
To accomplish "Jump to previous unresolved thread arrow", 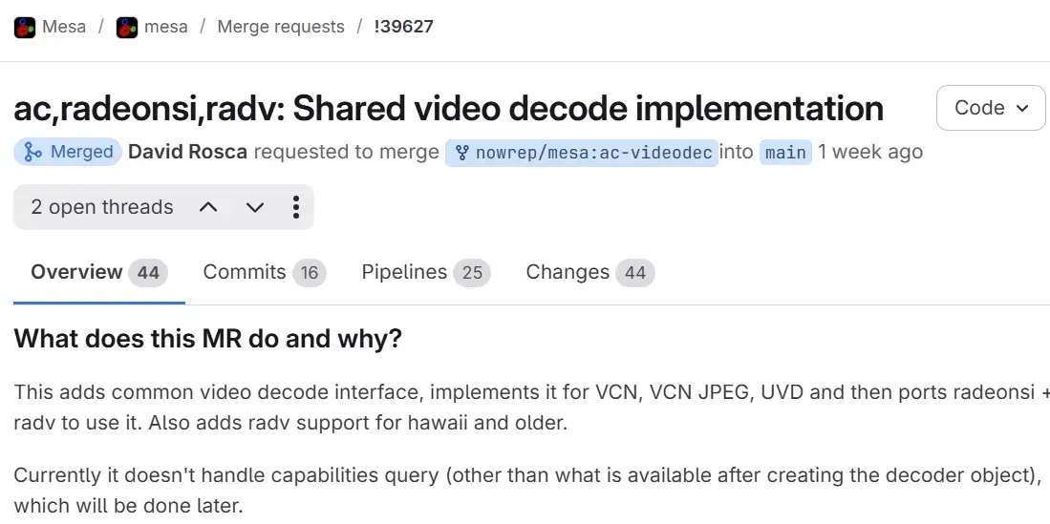I will pyautogui.click(x=208, y=207).
